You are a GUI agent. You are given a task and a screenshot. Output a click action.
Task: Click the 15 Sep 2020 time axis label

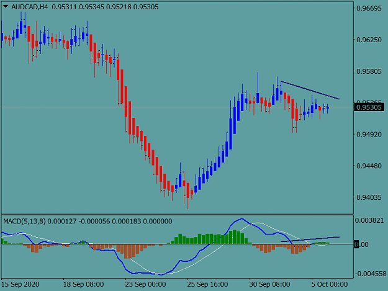point(20,284)
